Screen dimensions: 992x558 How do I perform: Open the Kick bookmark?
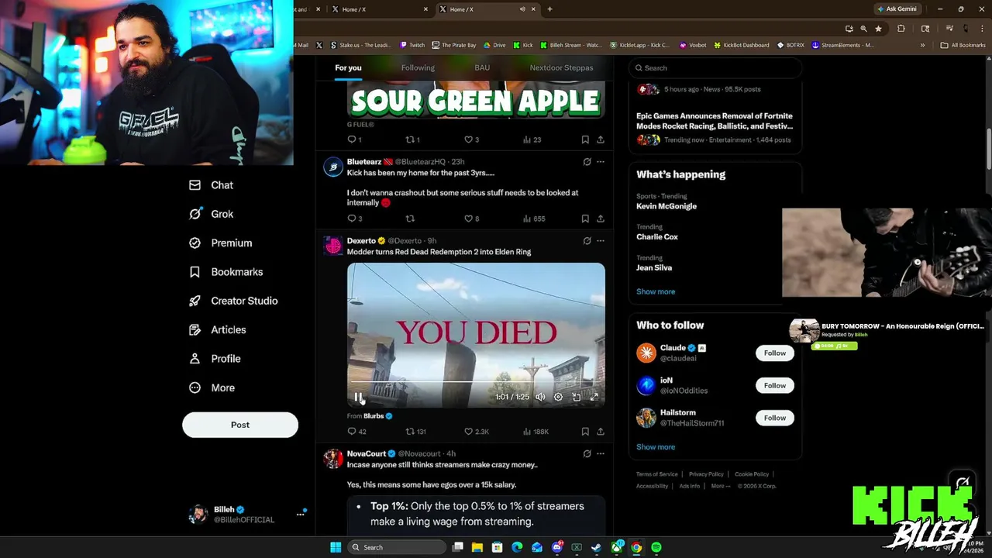coord(523,45)
